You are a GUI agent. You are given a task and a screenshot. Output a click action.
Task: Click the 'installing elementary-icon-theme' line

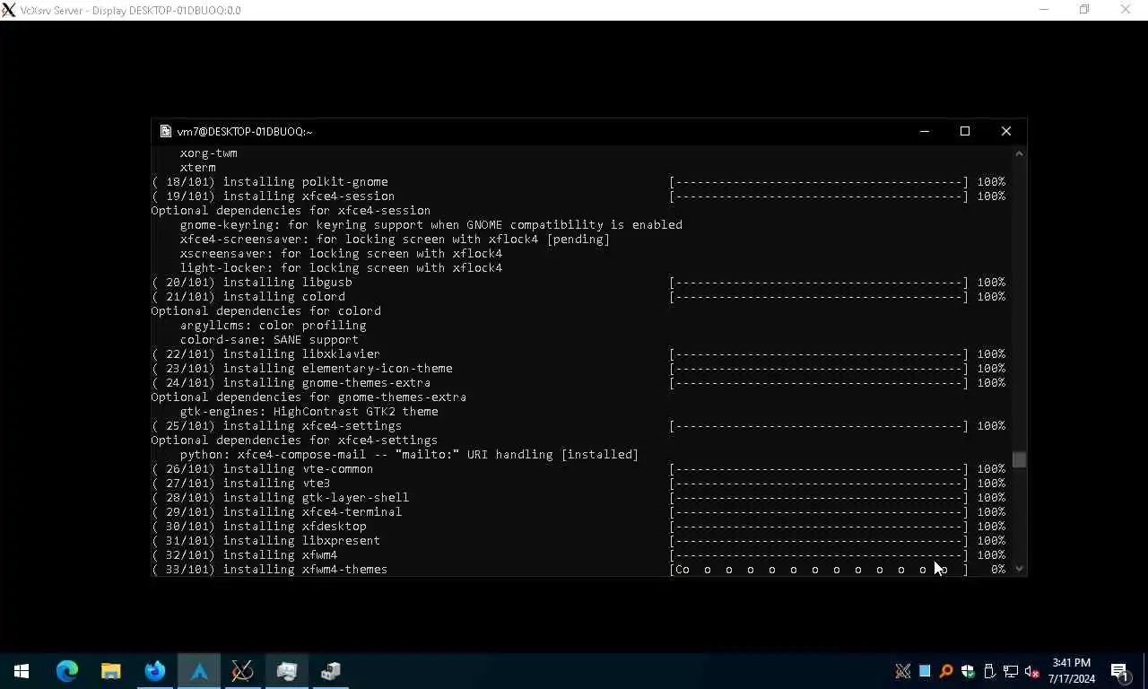click(x=301, y=369)
